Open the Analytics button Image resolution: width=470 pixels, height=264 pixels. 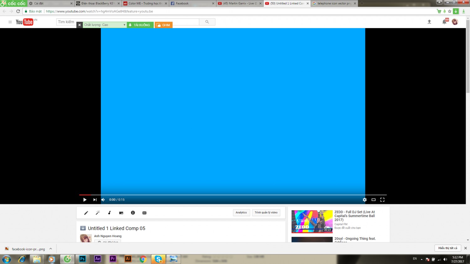tap(241, 213)
